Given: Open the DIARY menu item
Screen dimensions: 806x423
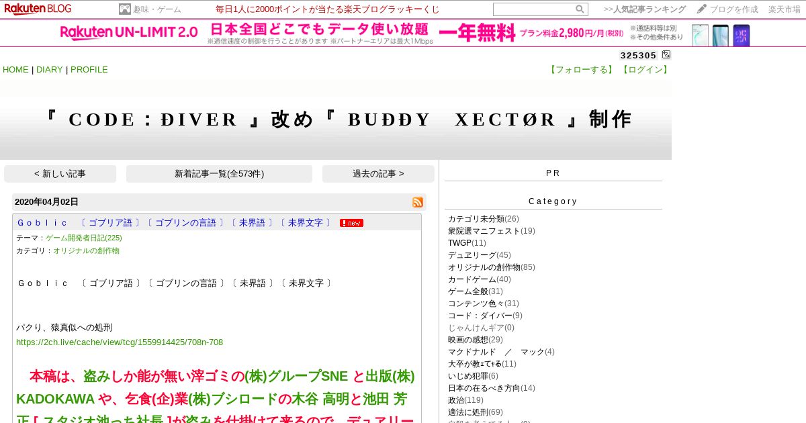Looking at the screenshot, I should pos(49,70).
